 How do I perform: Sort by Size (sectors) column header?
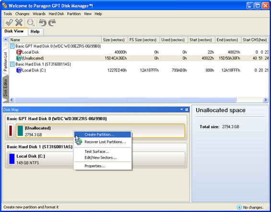pyautogui.click(x=115, y=40)
